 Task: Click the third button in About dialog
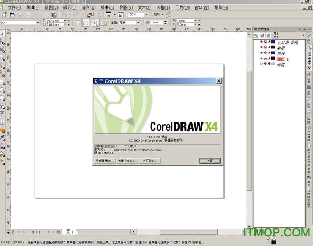[150, 161]
